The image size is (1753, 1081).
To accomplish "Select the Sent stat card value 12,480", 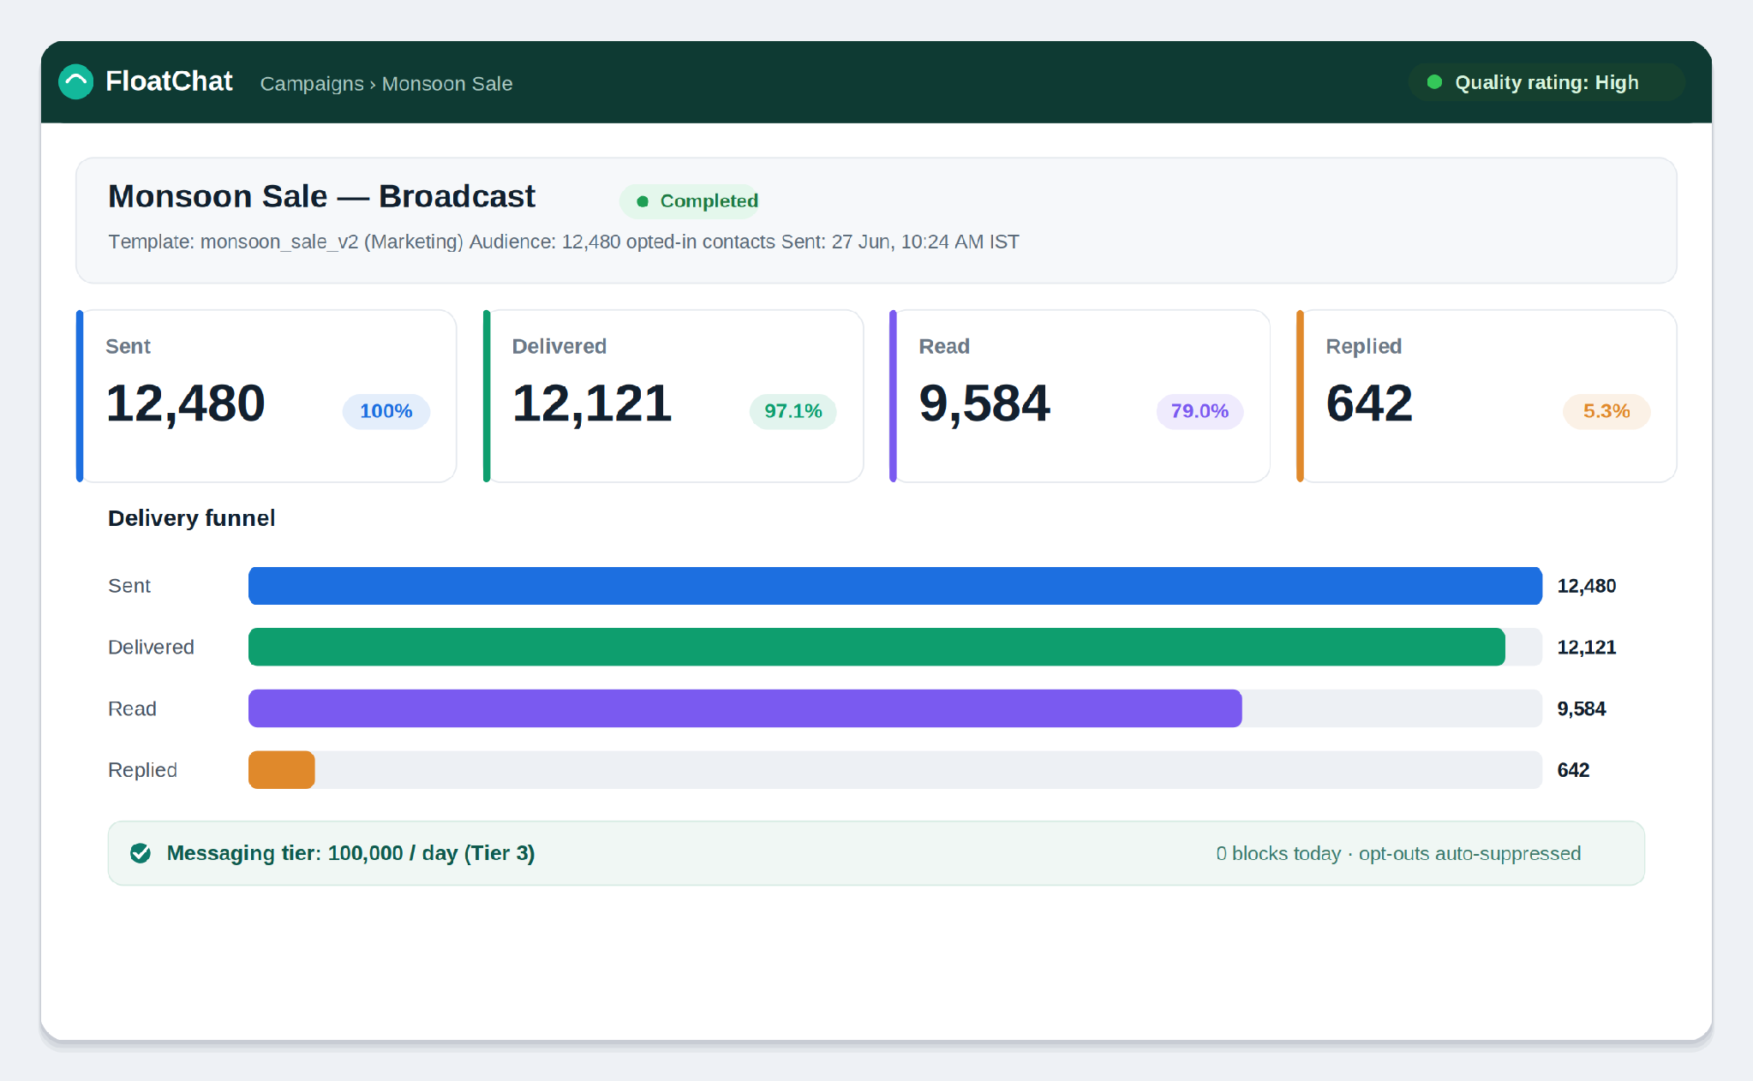I will coord(185,403).
